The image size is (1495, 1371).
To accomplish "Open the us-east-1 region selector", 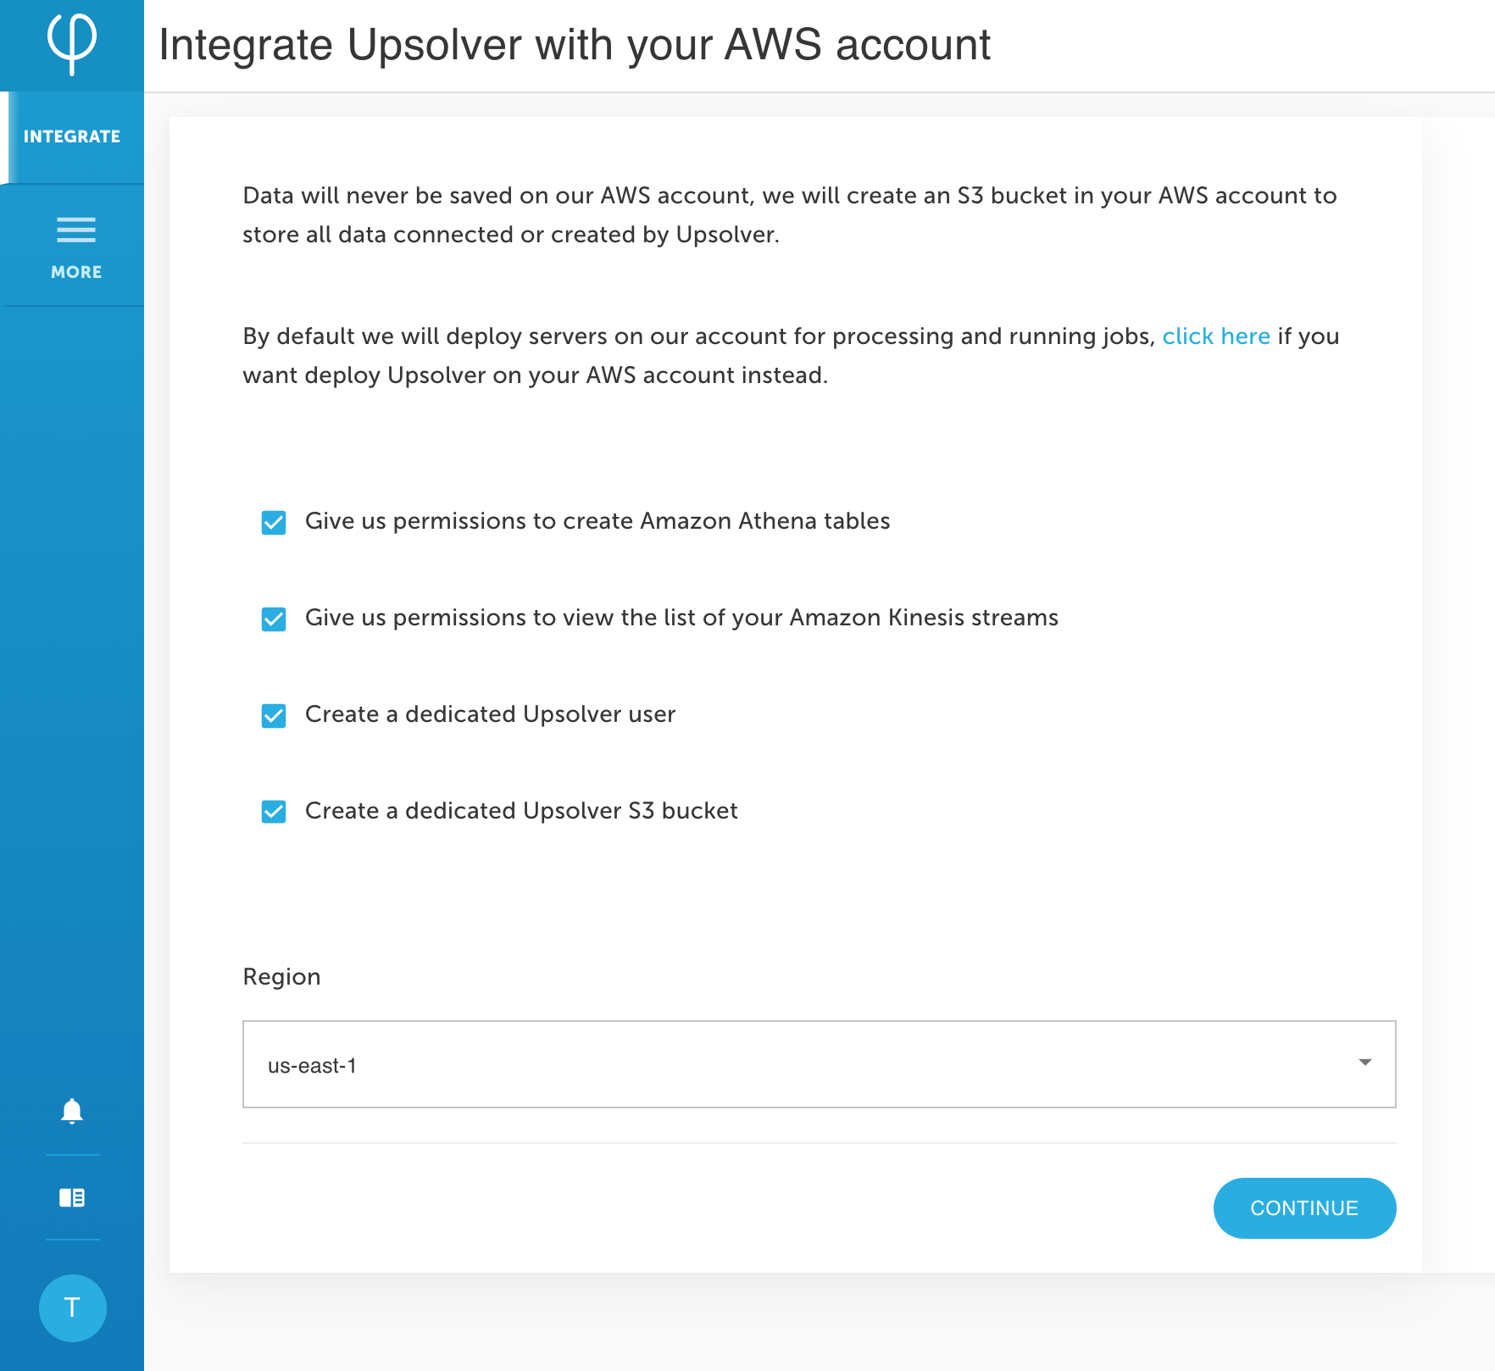I will [820, 1064].
